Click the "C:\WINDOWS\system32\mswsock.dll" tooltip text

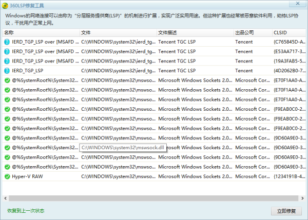pyautogui.click(x=123, y=148)
